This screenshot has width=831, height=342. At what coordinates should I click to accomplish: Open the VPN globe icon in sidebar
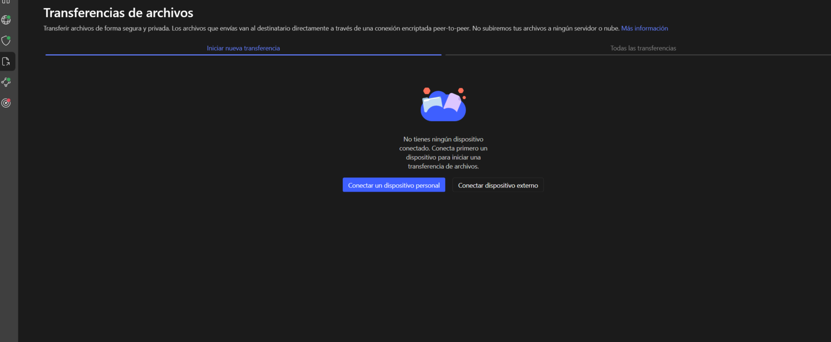pyautogui.click(x=6, y=20)
